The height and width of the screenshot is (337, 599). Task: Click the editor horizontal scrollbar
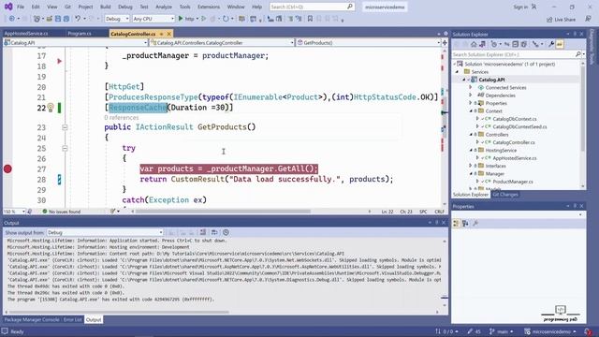tap(223, 212)
